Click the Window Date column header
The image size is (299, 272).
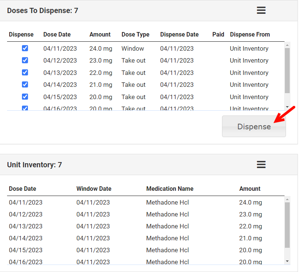click(94, 189)
